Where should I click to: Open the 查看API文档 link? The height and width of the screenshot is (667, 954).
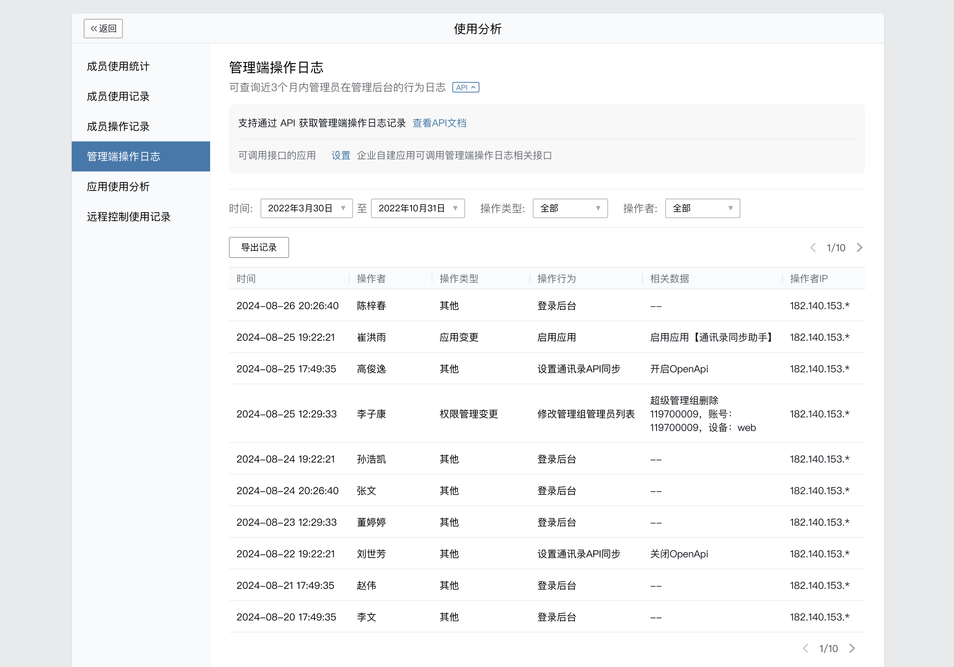point(439,123)
